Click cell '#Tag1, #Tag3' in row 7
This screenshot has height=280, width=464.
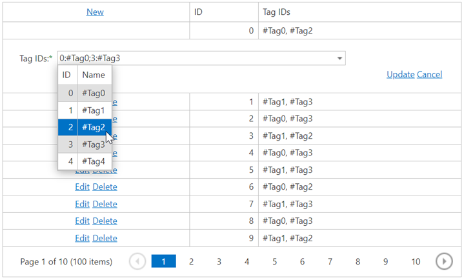359,204
